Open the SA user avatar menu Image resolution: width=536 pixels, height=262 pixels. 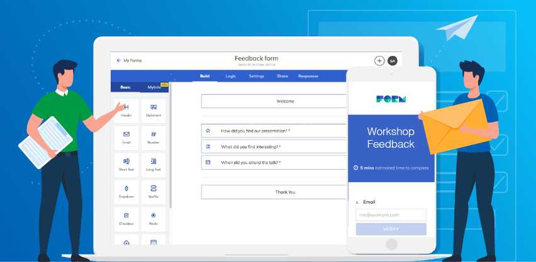(x=393, y=61)
